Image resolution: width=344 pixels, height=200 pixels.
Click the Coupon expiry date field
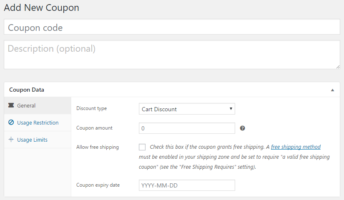click(187, 185)
